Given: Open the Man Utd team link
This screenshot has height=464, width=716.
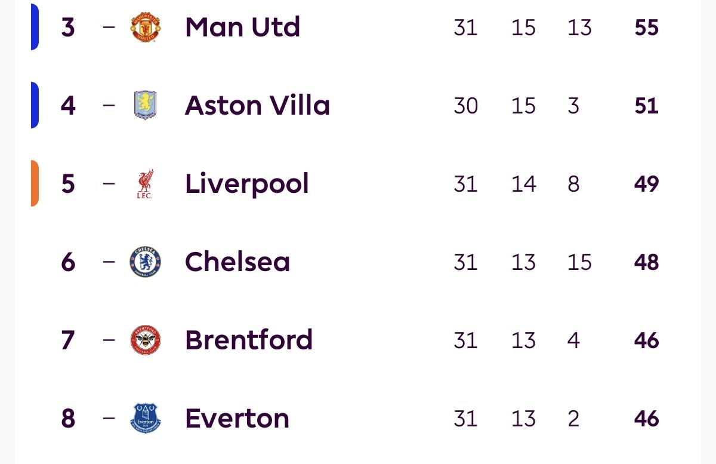Looking at the screenshot, I should tap(242, 27).
